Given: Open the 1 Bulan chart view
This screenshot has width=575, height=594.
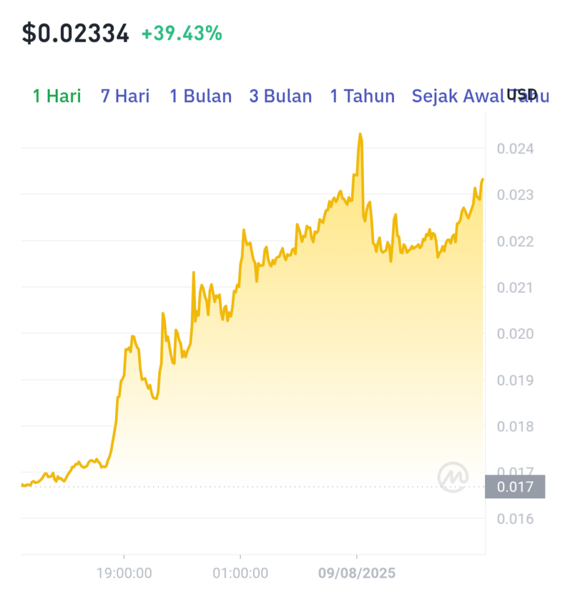Looking at the screenshot, I should pos(201,96).
